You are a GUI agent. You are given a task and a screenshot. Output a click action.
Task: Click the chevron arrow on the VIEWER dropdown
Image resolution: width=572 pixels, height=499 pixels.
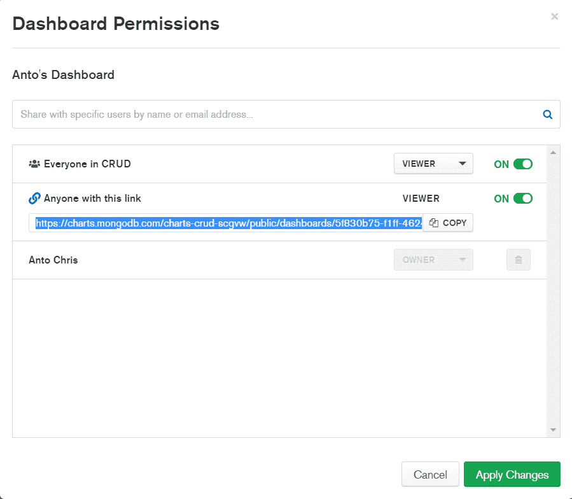(x=463, y=164)
